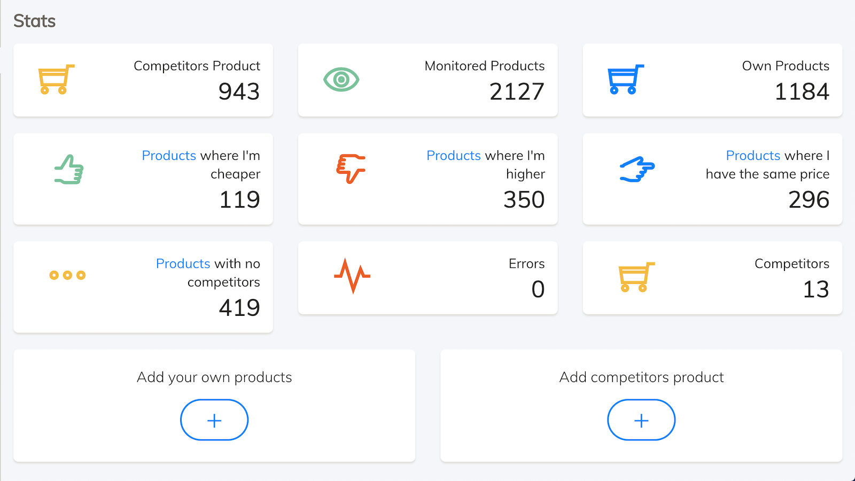
Task: Open Products link in the higher card
Action: tap(454, 156)
